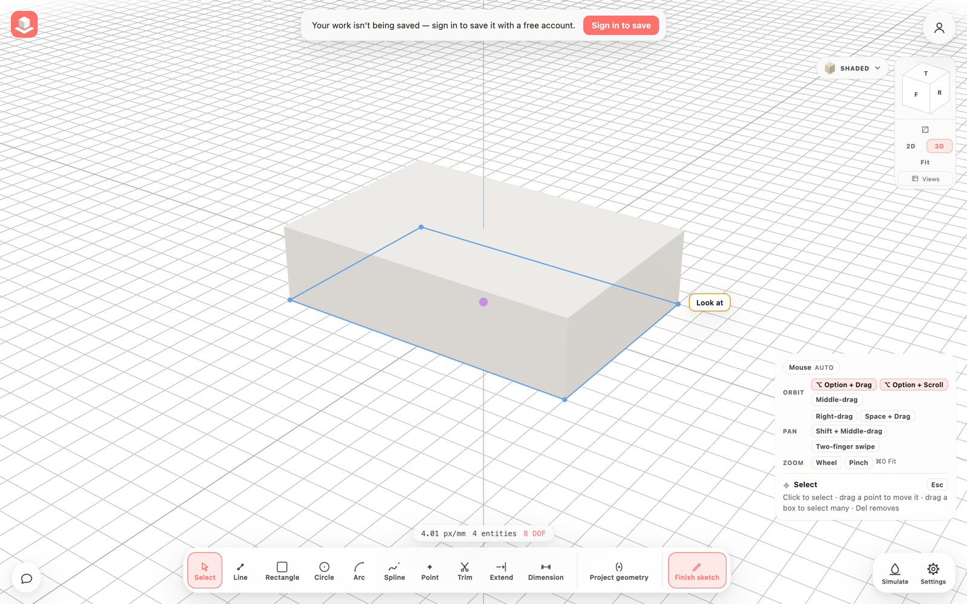Click the Space + Drag pan hint
This screenshot has width=967, height=604.
coord(887,416)
